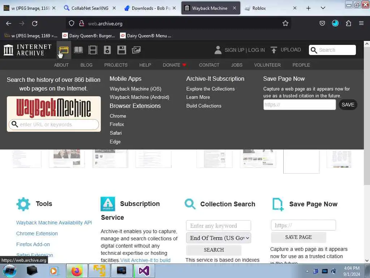The width and height of the screenshot is (370, 278).
Task: Open the JOBS menu item
Action: (237, 65)
